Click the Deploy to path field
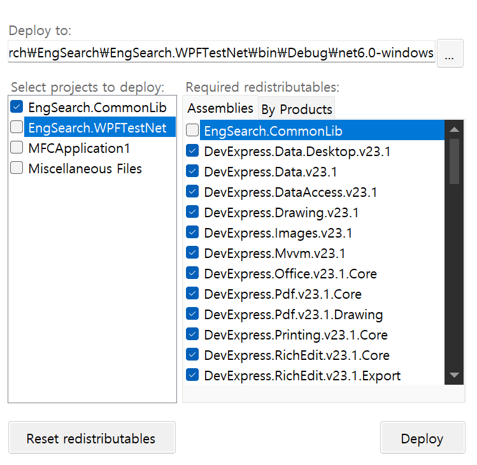The image size is (477, 465). click(222, 52)
